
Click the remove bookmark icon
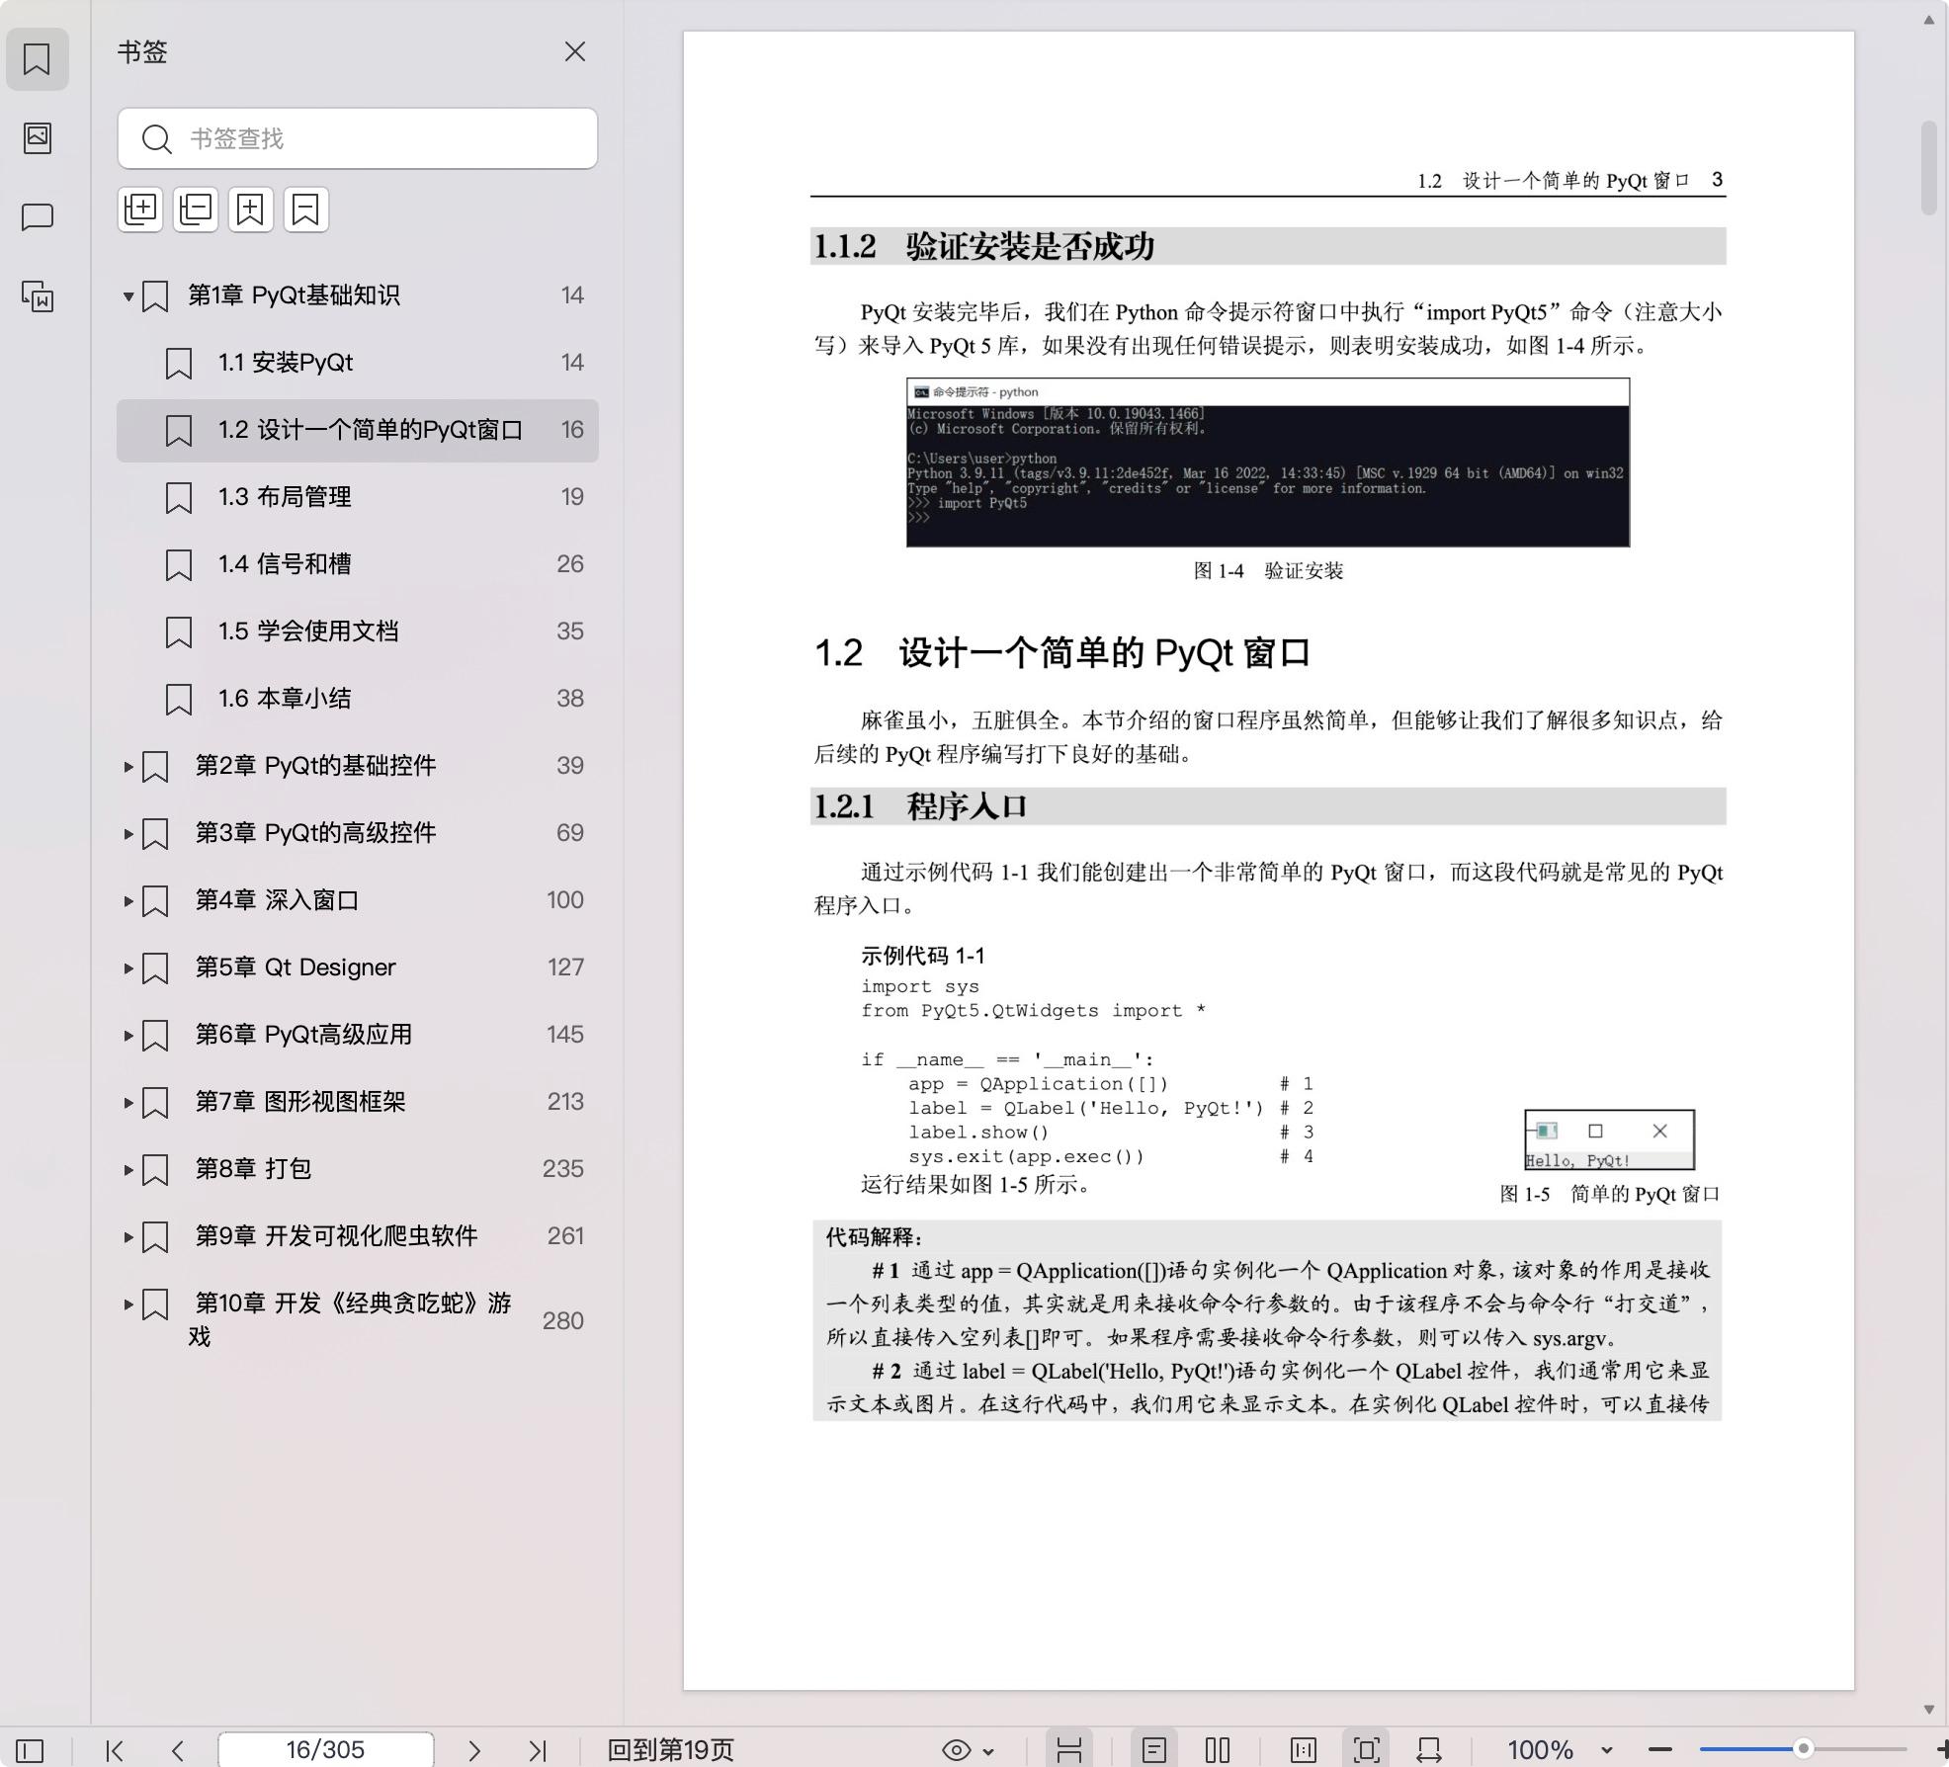[306, 210]
